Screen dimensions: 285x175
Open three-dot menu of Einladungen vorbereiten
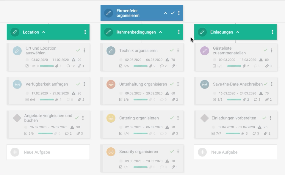[270, 118]
